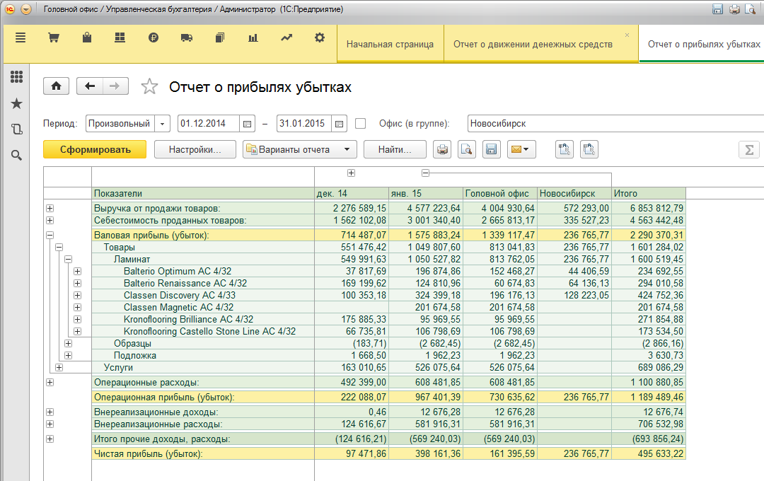Expand the Услуги group
This screenshot has height=481, width=764.
point(59,367)
